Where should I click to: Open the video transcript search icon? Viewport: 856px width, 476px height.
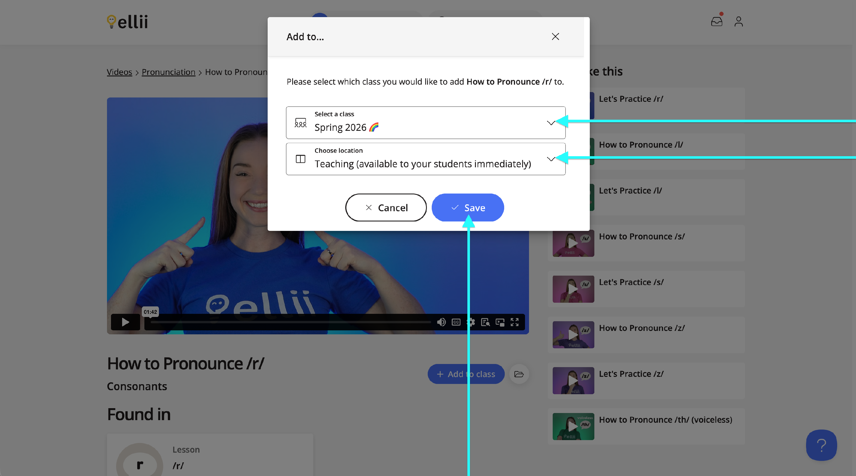pos(485,322)
